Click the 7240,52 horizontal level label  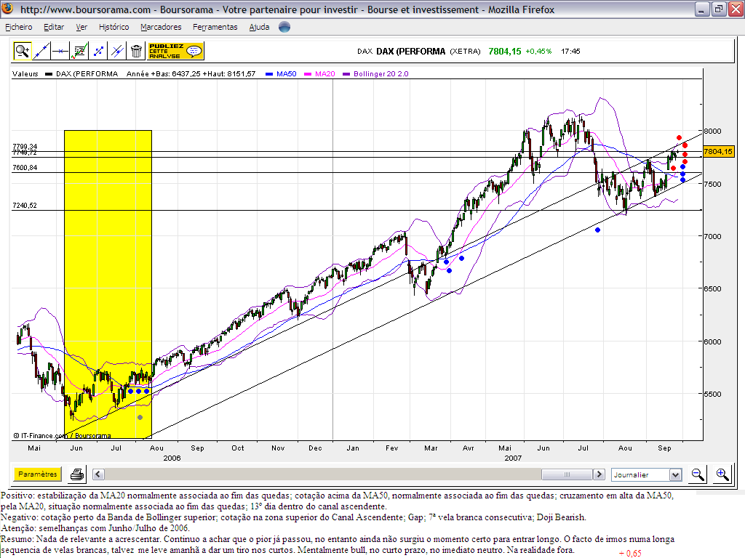click(x=25, y=206)
